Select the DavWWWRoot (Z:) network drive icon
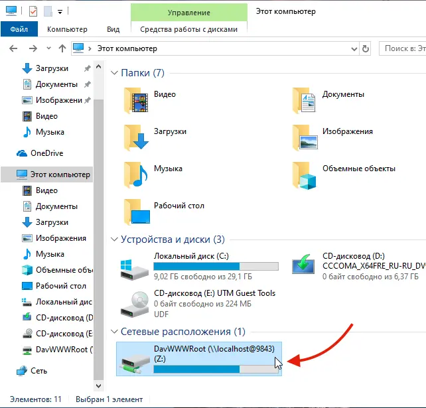The image size is (426, 408). tap(135, 366)
